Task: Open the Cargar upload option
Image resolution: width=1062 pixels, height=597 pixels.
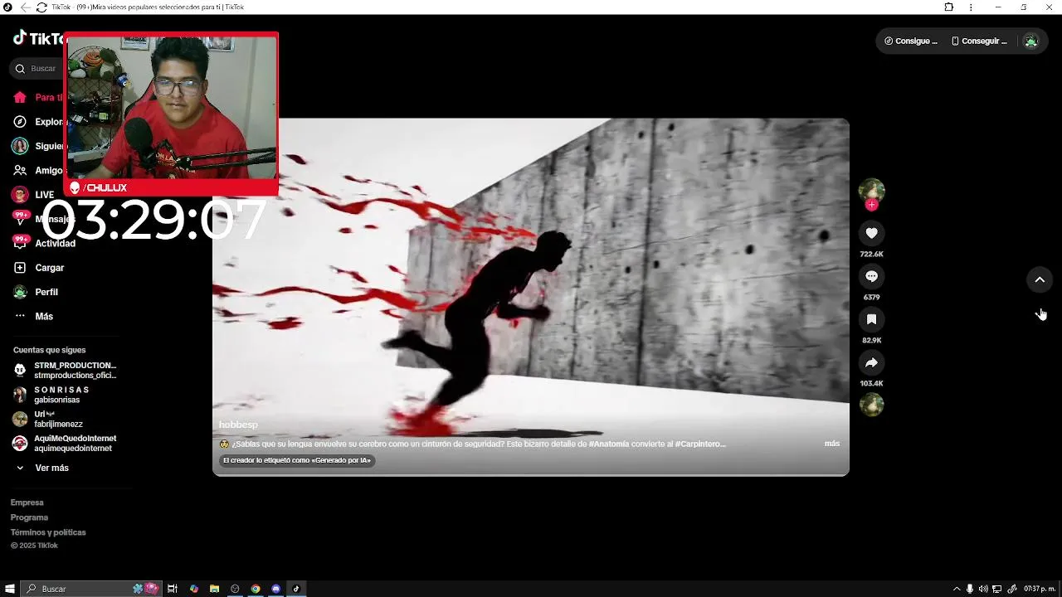Action: 39,268
